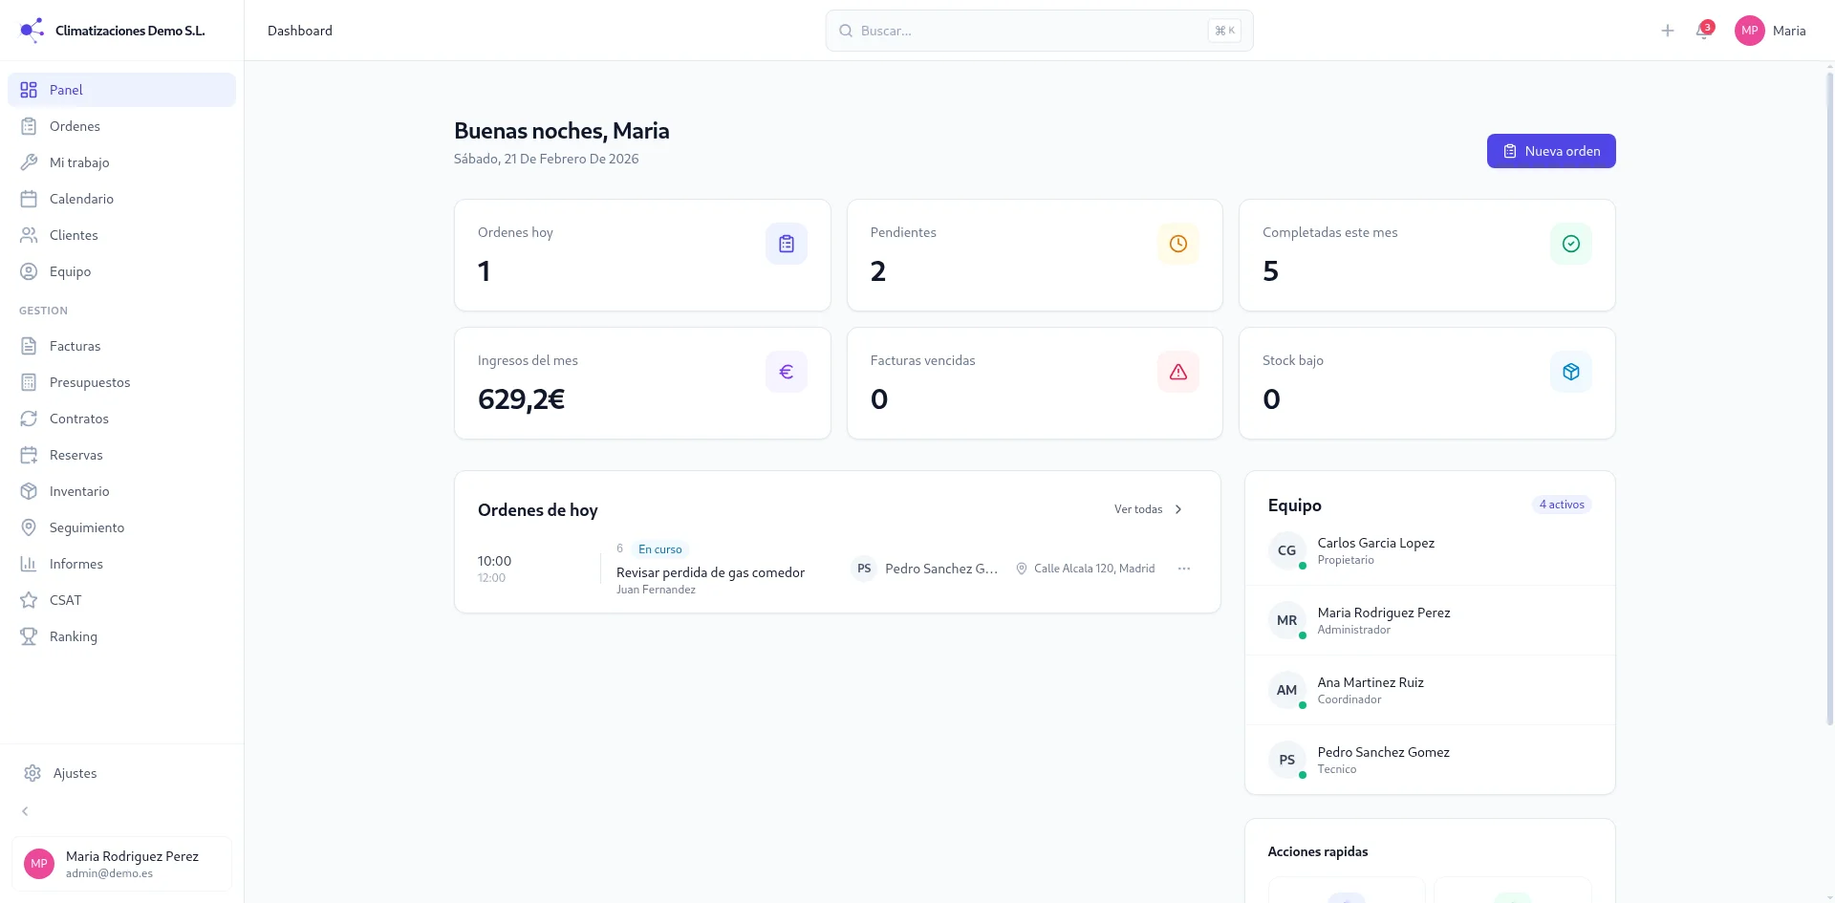Open the order options ellipsis menu
This screenshot has height=903, width=1835.
tap(1183, 568)
